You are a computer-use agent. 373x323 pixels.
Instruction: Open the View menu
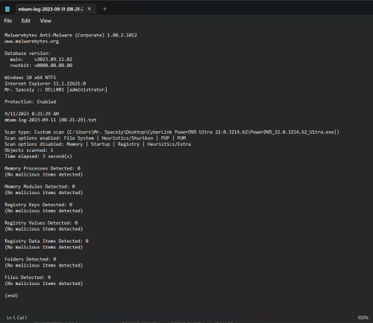[x=46, y=21]
